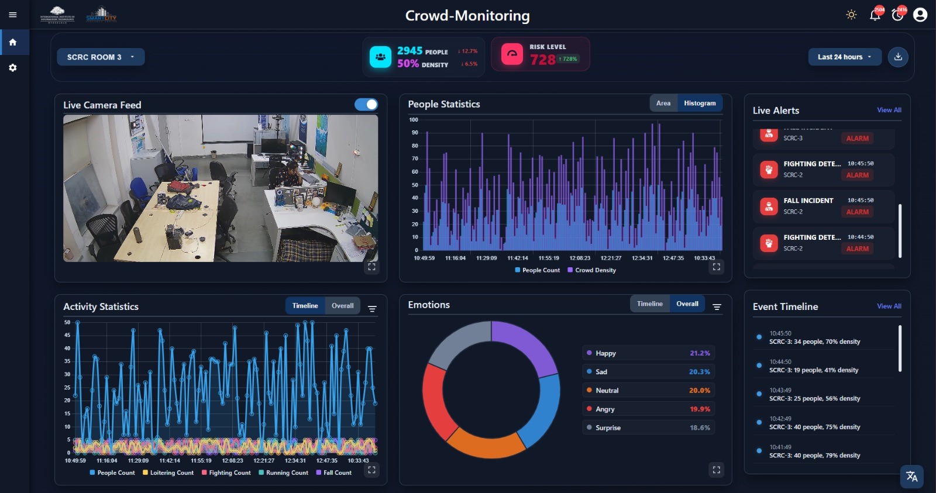Expand Emotions chart fullscreen
936x493 pixels.
[716, 470]
